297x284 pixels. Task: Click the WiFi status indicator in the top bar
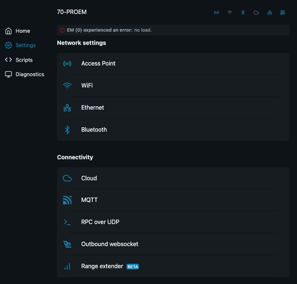230,12
